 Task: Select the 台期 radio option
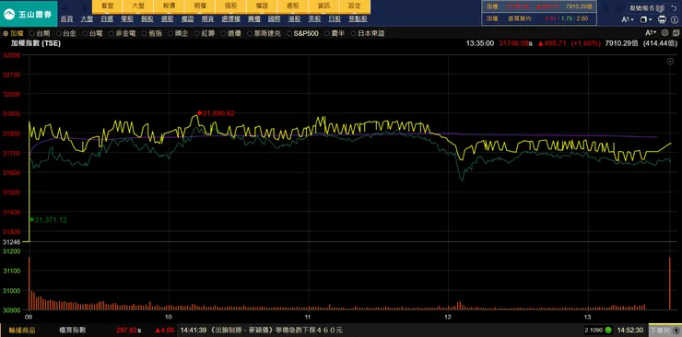pos(40,33)
